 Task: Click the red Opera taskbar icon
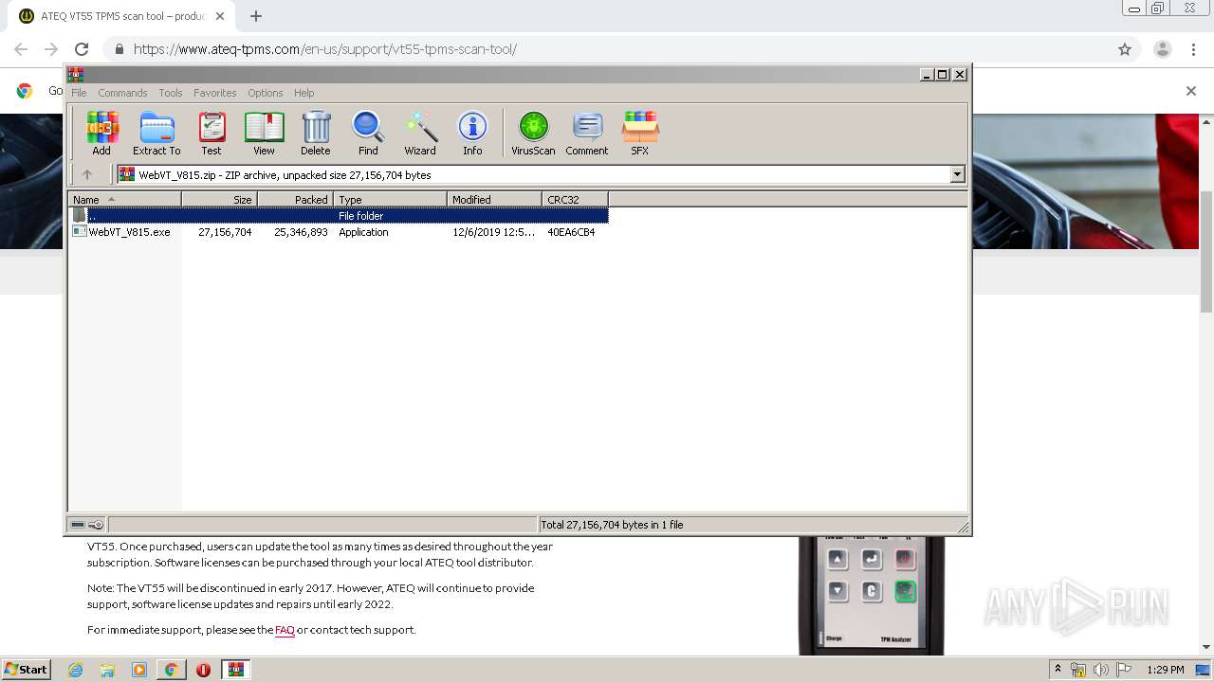pos(203,670)
